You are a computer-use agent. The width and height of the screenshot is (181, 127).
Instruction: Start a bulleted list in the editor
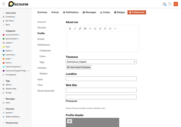pyautogui.click(x=95, y=29)
